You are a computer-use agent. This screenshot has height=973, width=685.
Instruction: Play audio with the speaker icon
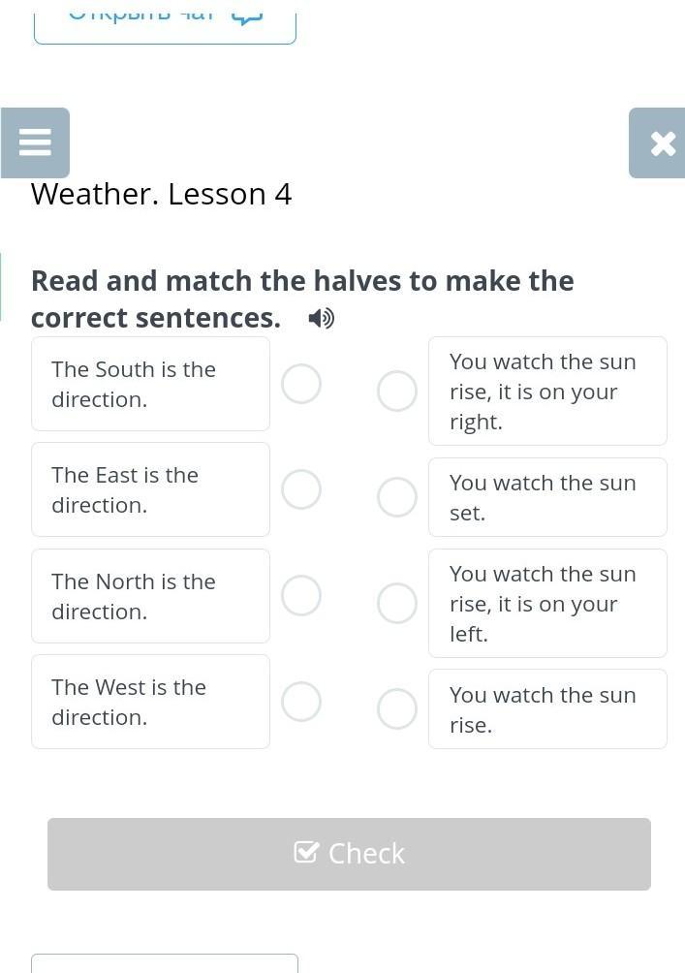tap(321, 318)
